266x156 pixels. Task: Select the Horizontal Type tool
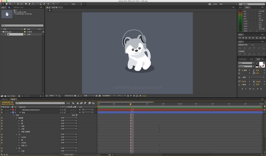coord(33,4)
